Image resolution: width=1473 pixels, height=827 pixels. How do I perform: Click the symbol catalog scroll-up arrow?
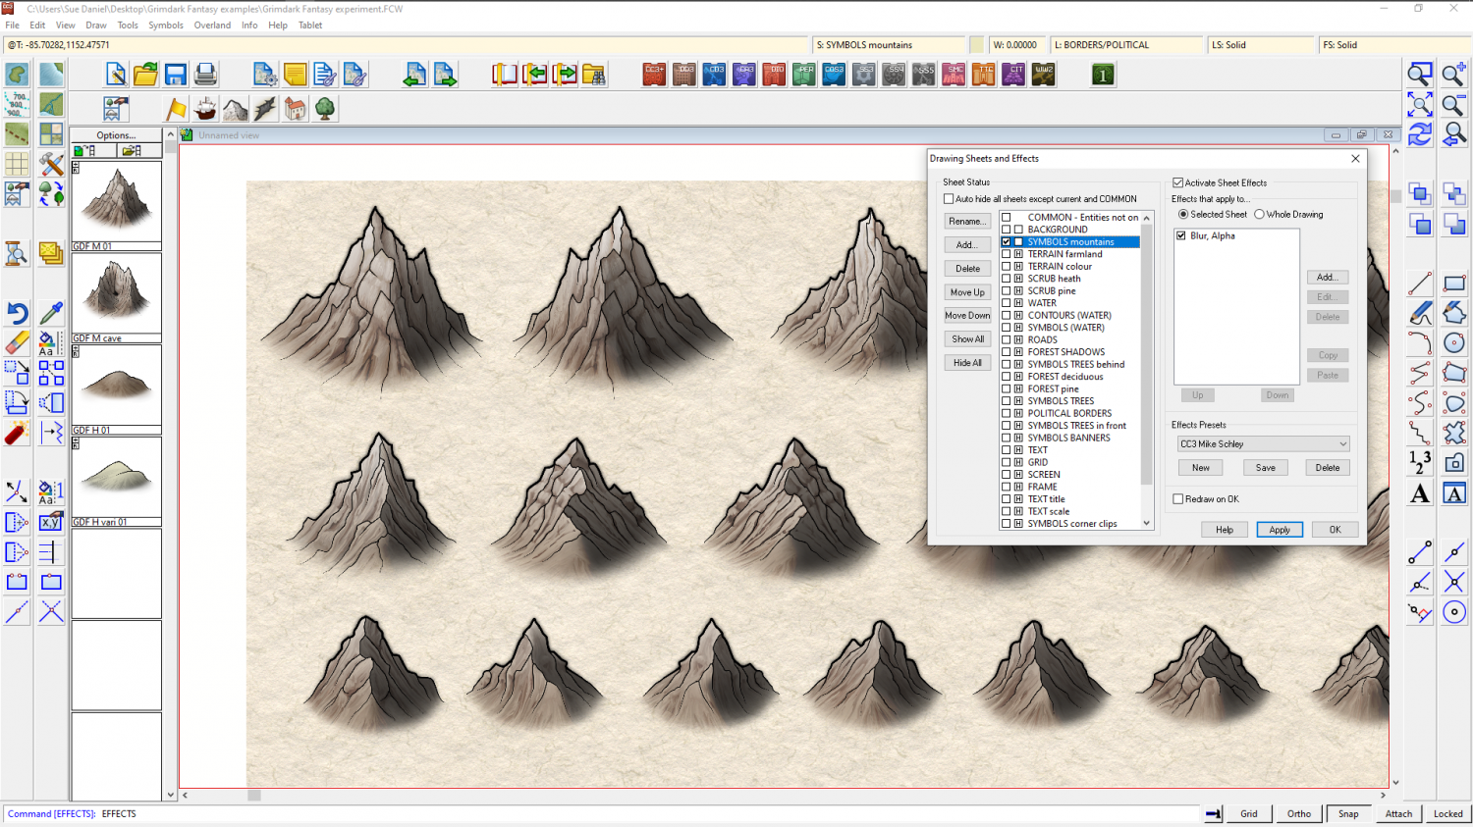coord(171,134)
